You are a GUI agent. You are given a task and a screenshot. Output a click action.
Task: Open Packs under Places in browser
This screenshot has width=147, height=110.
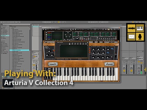(4, 42)
